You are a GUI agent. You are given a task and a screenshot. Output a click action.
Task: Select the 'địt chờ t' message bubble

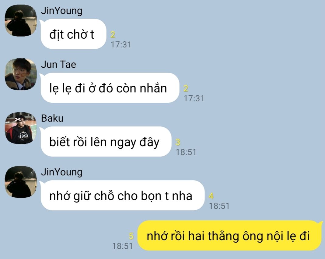73,34
